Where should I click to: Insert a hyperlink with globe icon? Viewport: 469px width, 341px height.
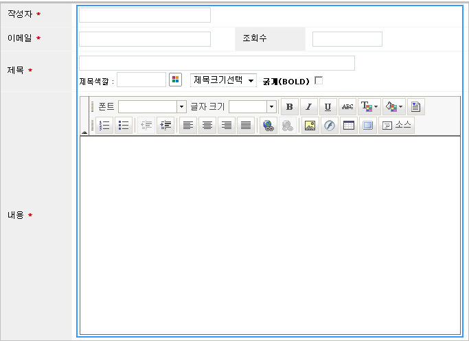tap(268, 126)
